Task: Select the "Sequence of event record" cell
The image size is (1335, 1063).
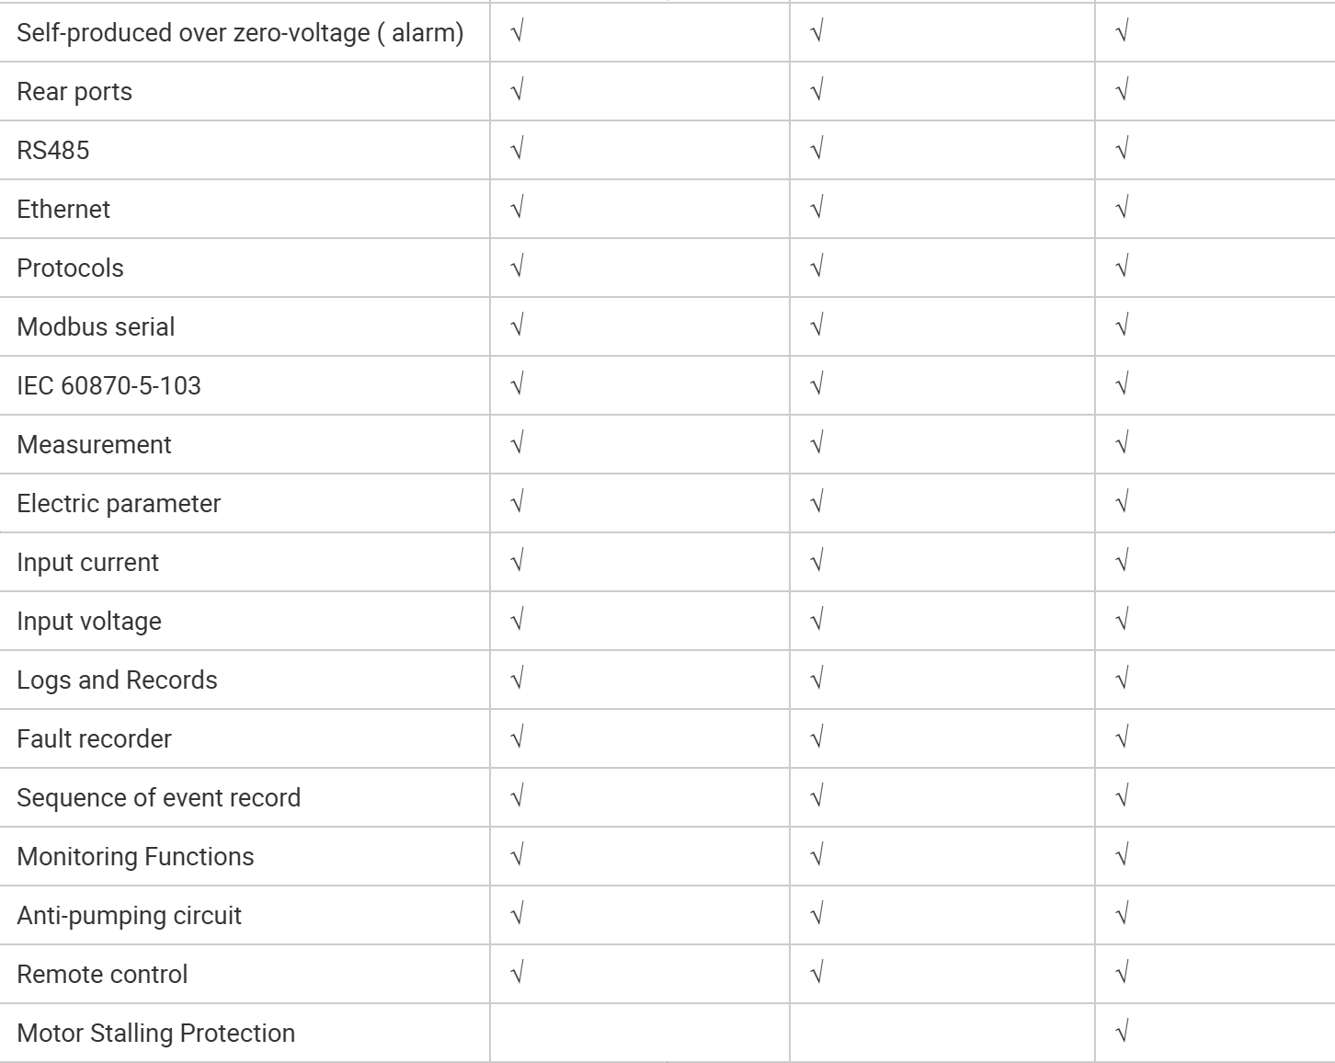Action: click(158, 798)
